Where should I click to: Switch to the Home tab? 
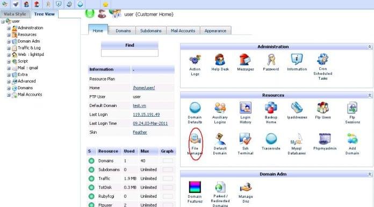tap(98, 30)
